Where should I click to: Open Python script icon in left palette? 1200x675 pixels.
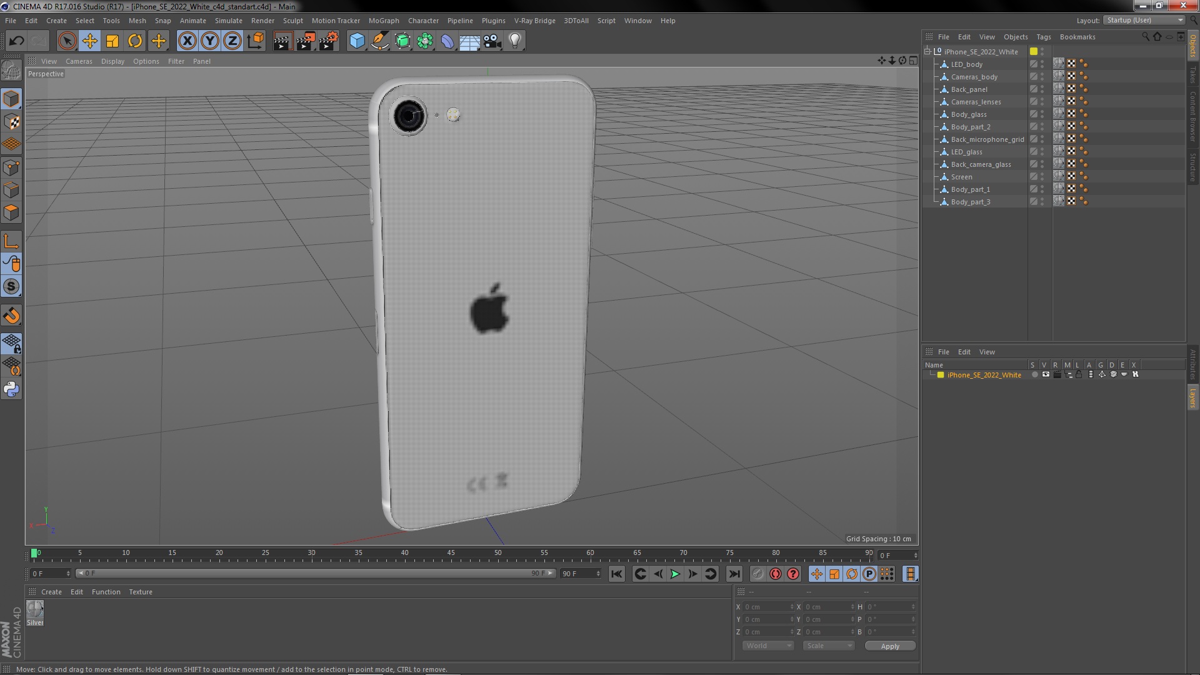click(x=11, y=389)
